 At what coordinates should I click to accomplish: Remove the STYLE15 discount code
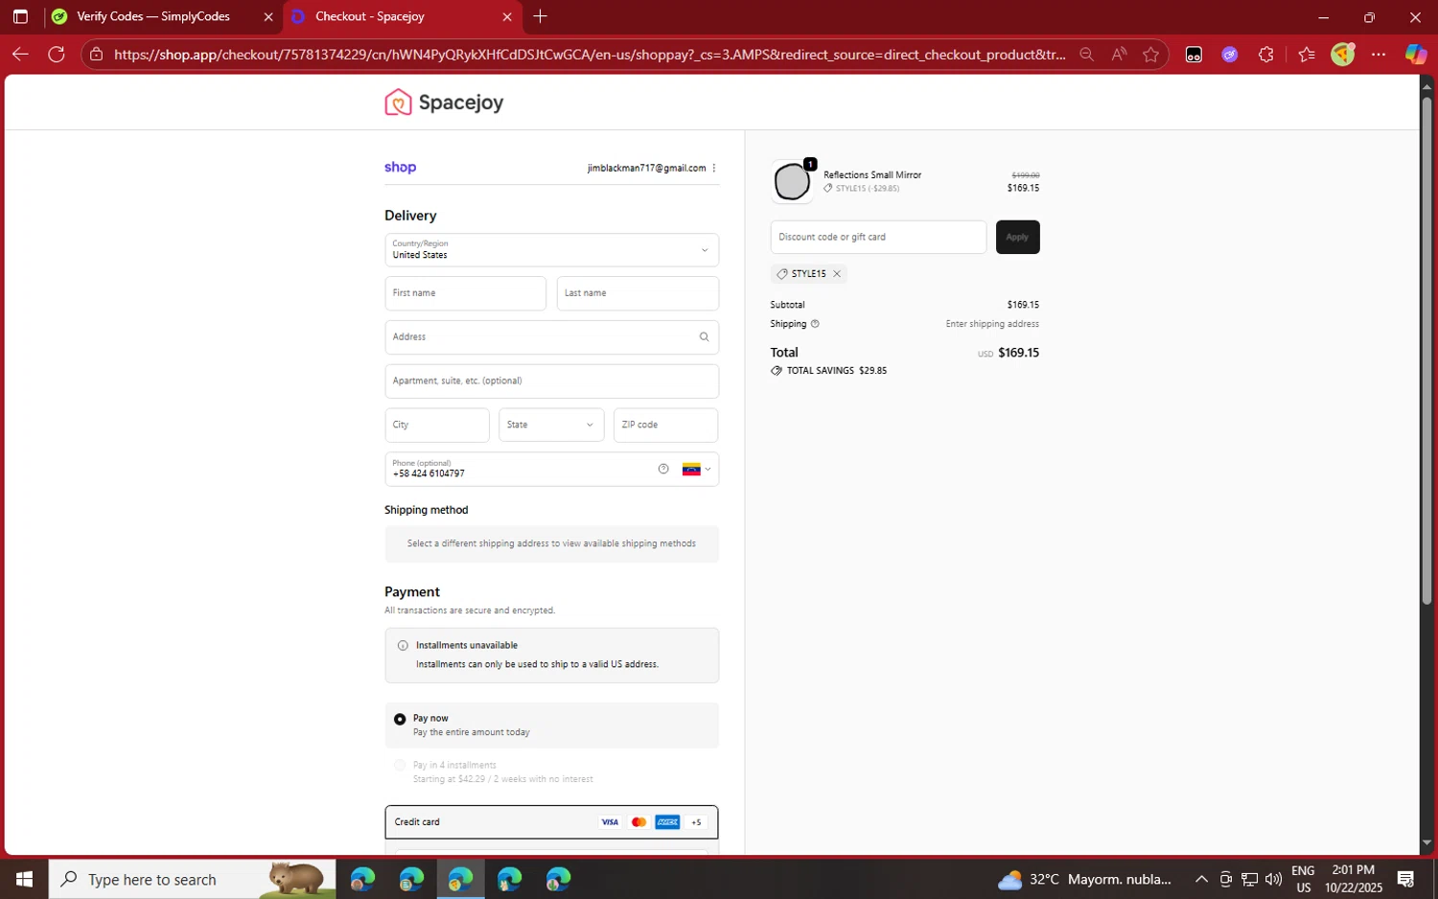837,274
